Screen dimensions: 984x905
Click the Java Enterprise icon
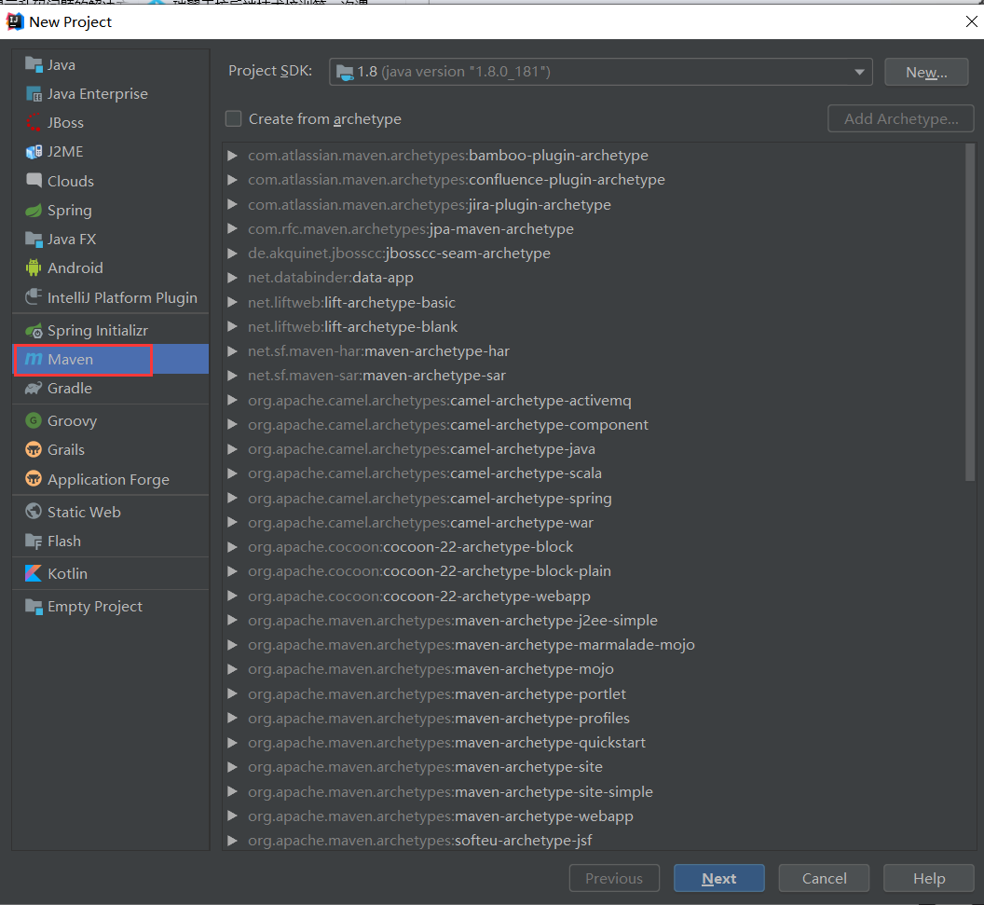tap(34, 93)
